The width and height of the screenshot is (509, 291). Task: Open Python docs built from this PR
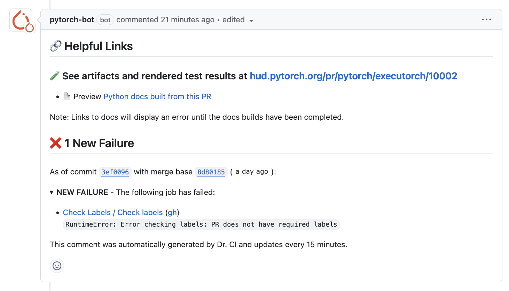tap(157, 96)
